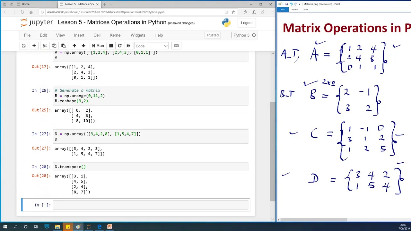Restart the kernel with circular arrow
The image size is (411, 231).
tap(120, 46)
